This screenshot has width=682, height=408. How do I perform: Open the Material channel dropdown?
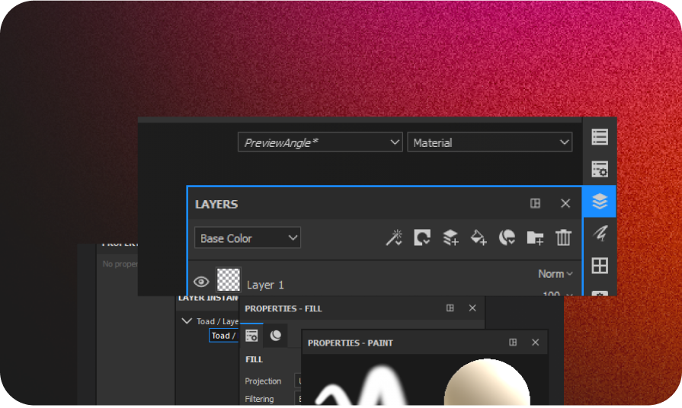point(490,142)
